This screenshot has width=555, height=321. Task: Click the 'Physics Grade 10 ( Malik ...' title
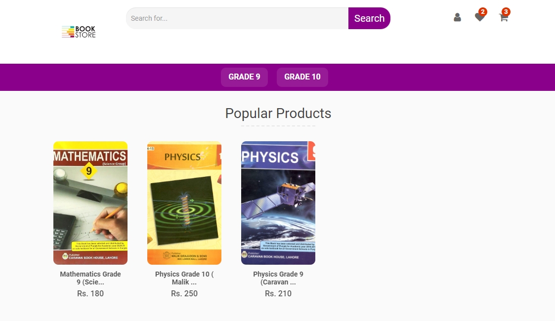coord(184,278)
